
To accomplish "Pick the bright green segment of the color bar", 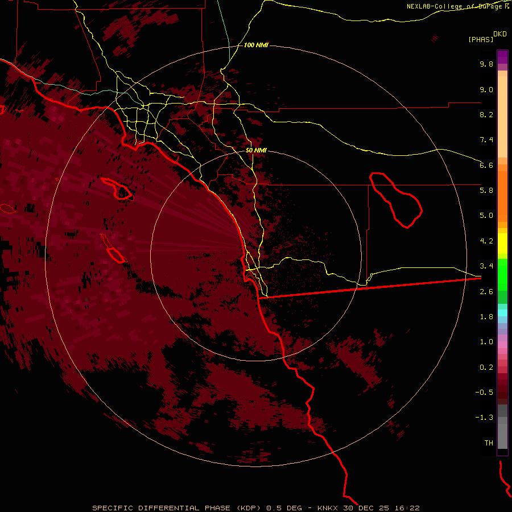I will click(x=502, y=275).
